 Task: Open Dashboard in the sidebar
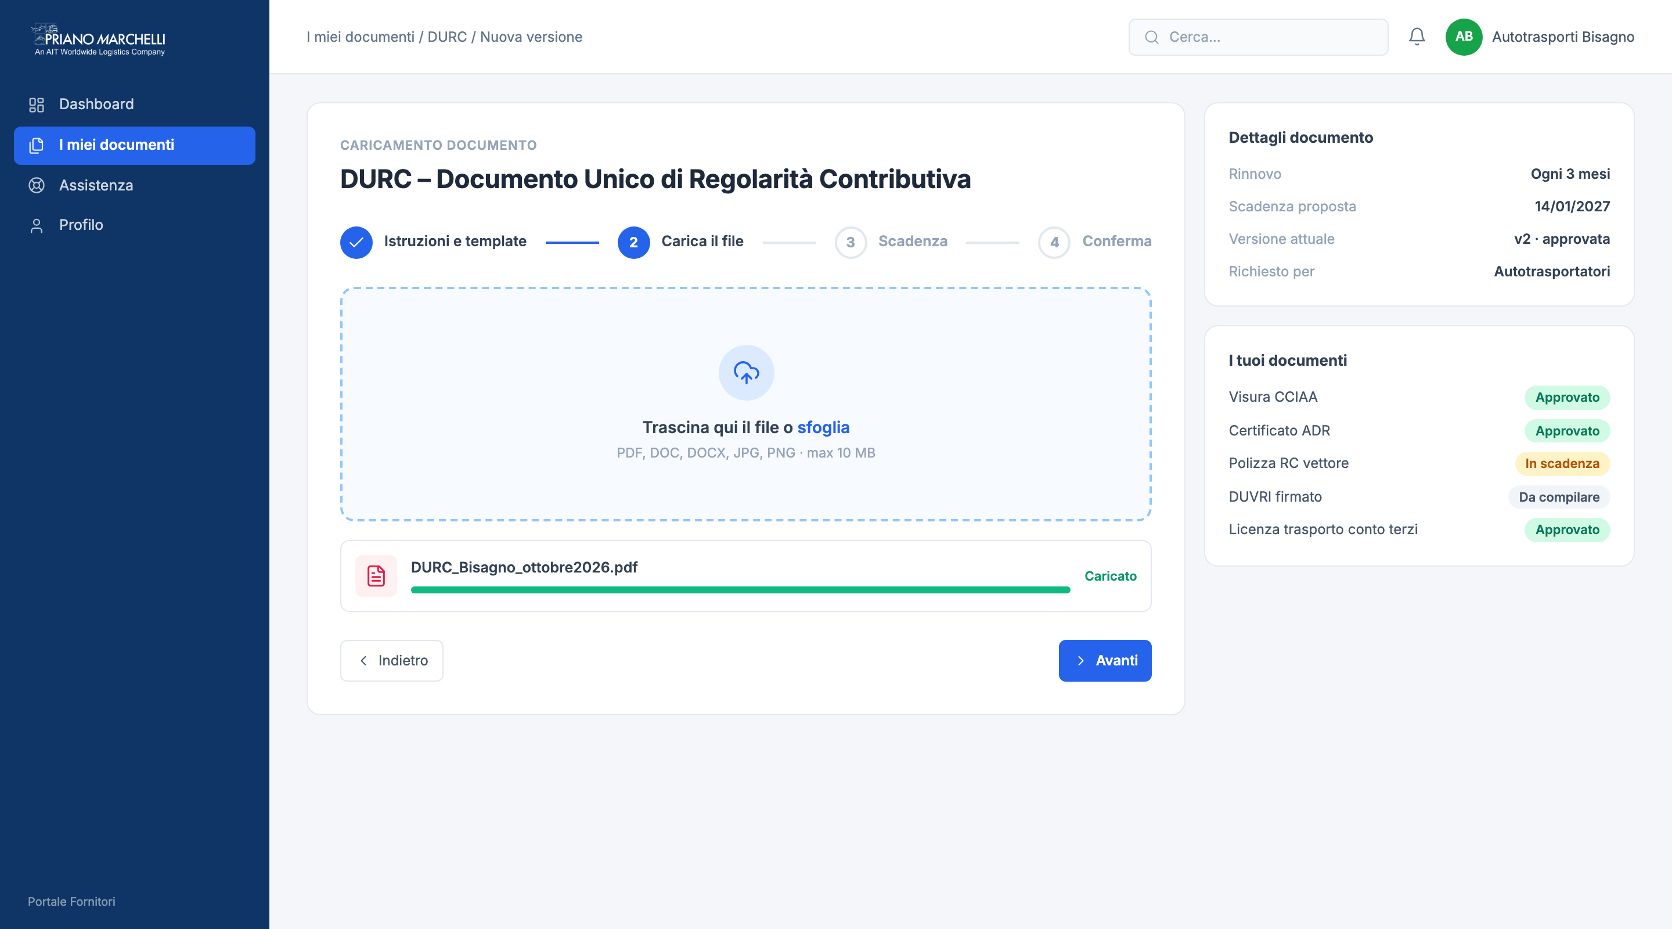[x=134, y=105]
